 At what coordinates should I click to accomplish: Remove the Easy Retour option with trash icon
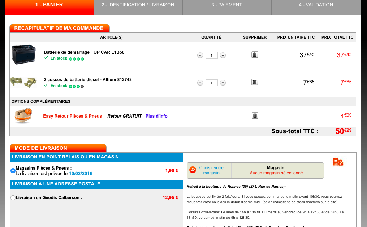(255, 115)
